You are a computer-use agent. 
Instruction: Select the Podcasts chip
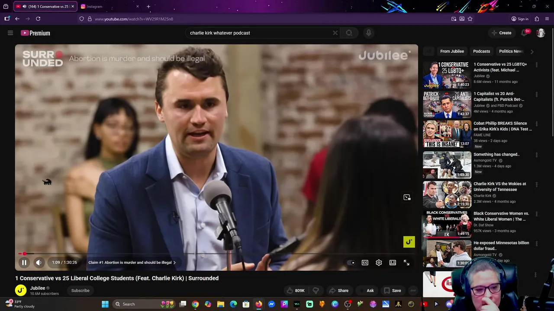click(481, 51)
